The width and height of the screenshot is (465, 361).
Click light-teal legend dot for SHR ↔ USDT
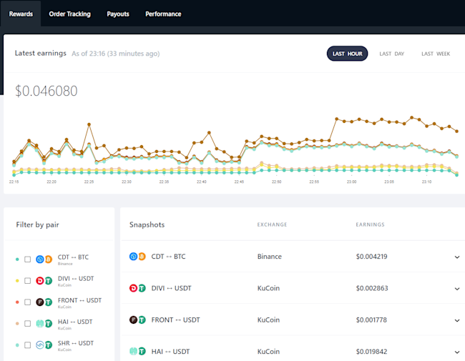tap(17, 345)
